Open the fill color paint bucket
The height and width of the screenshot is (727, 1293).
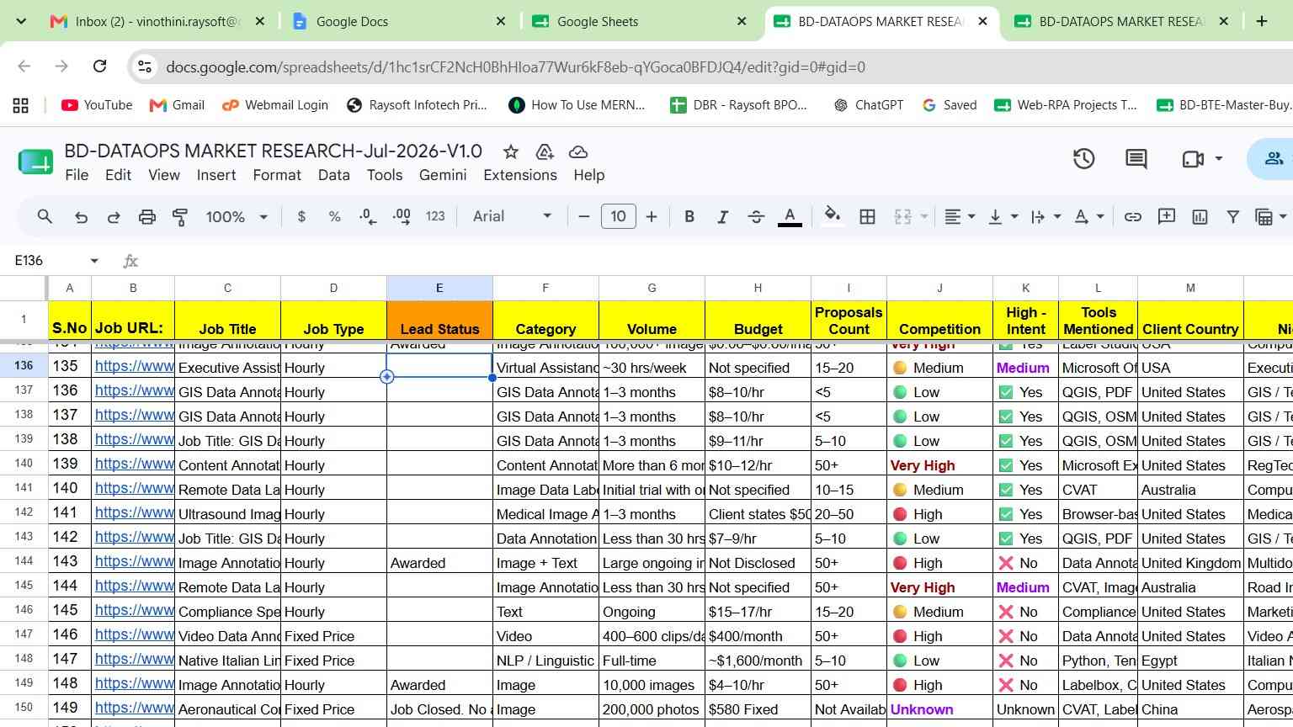click(x=832, y=216)
